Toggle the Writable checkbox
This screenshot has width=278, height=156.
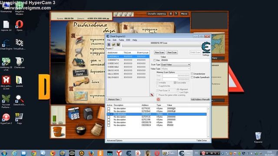click(x=157, y=83)
